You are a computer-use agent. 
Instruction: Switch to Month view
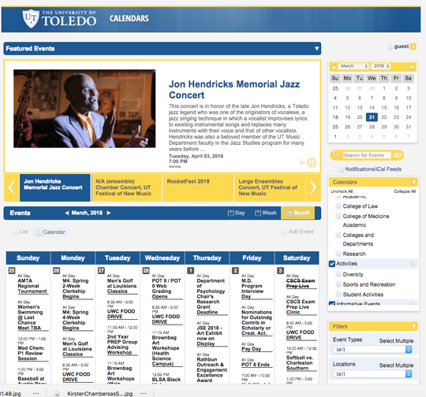tap(297, 213)
